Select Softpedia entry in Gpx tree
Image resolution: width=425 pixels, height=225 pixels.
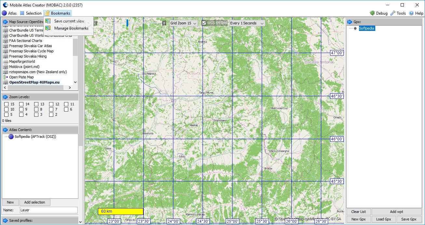click(366, 28)
